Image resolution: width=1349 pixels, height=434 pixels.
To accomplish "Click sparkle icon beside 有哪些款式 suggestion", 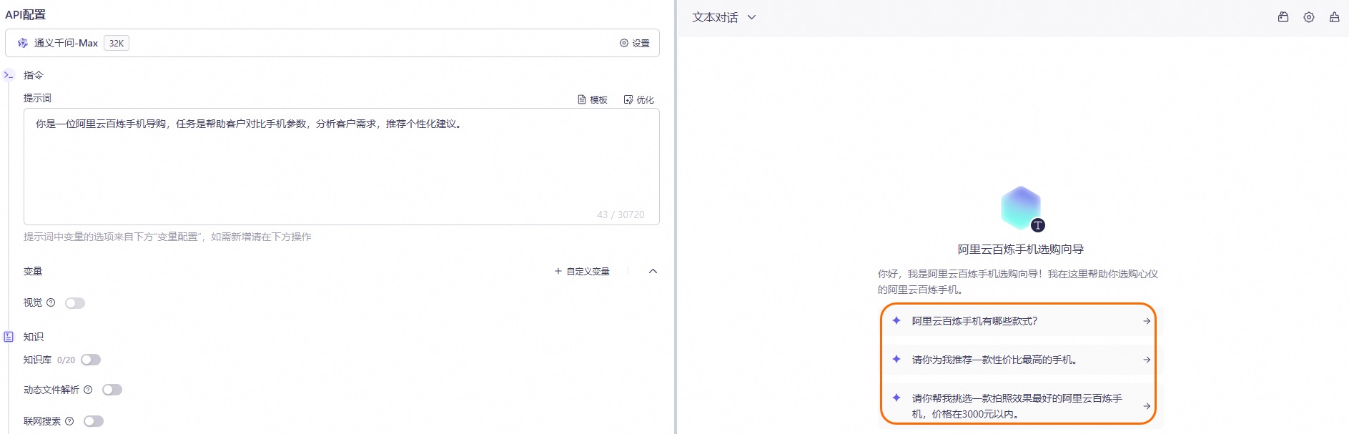I will tap(896, 320).
